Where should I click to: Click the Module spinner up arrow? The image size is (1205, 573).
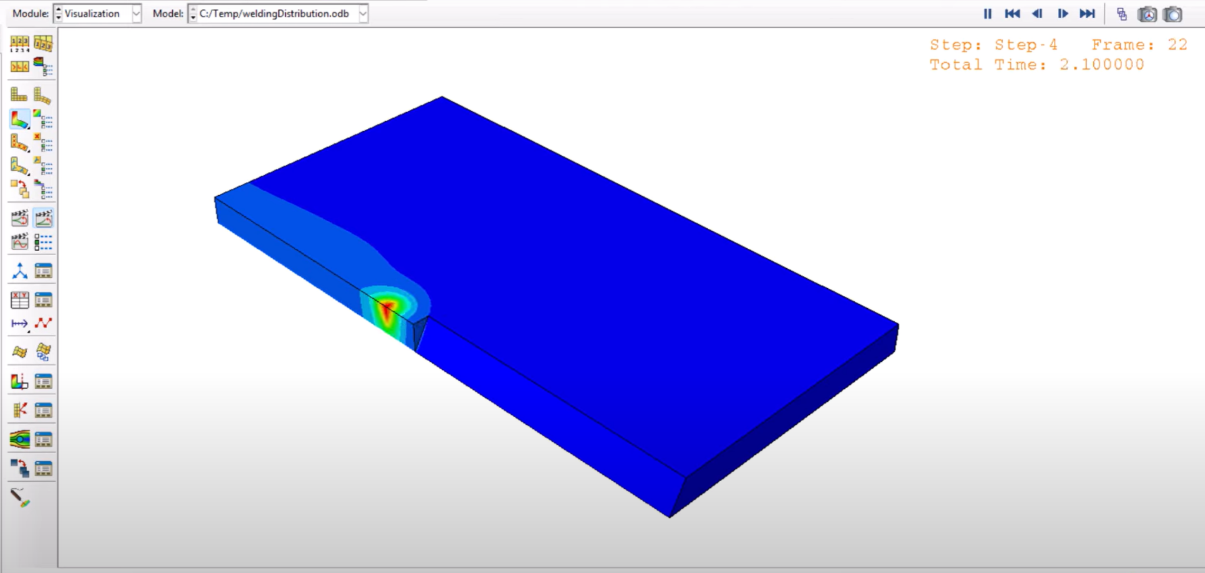(58, 10)
